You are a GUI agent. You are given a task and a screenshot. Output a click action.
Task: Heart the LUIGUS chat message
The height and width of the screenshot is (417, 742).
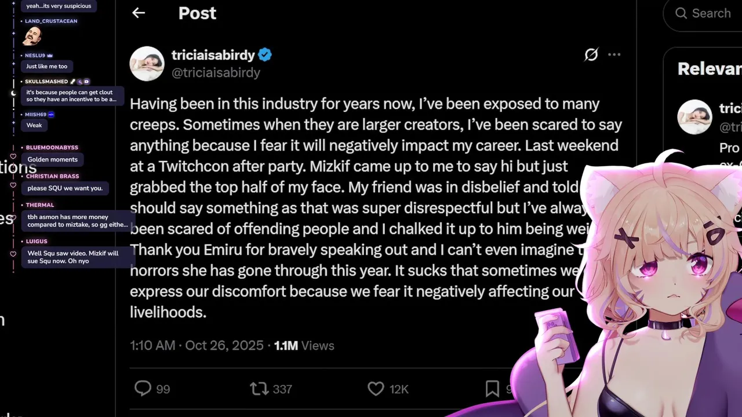point(13,254)
